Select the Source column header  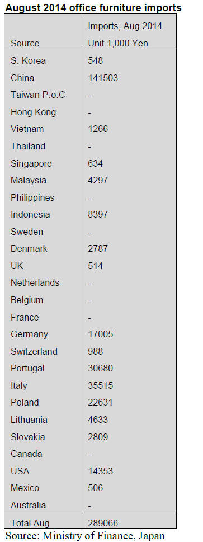point(25,43)
